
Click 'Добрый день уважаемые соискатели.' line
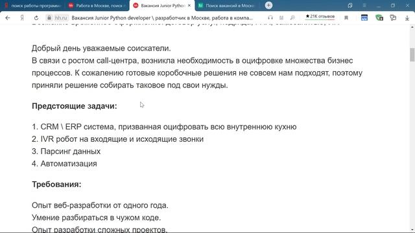tap(101, 49)
